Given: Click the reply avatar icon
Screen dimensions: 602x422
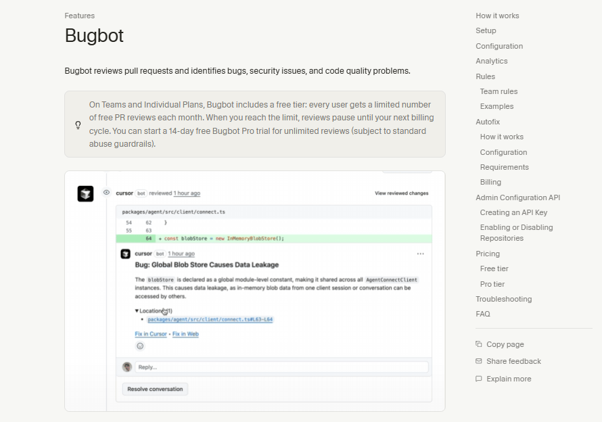Looking at the screenshot, I should [x=128, y=366].
